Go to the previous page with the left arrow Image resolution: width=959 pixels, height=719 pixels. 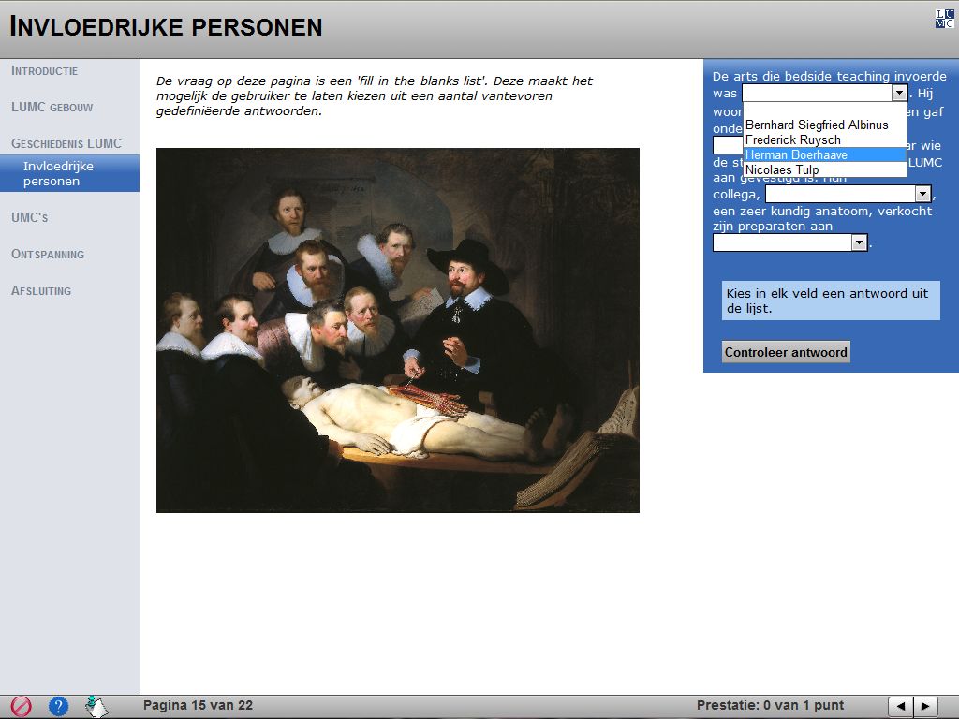[900, 706]
